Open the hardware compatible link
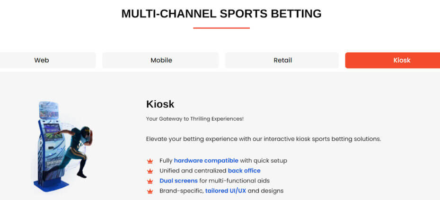This screenshot has height=200, width=440. (x=206, y=161)
